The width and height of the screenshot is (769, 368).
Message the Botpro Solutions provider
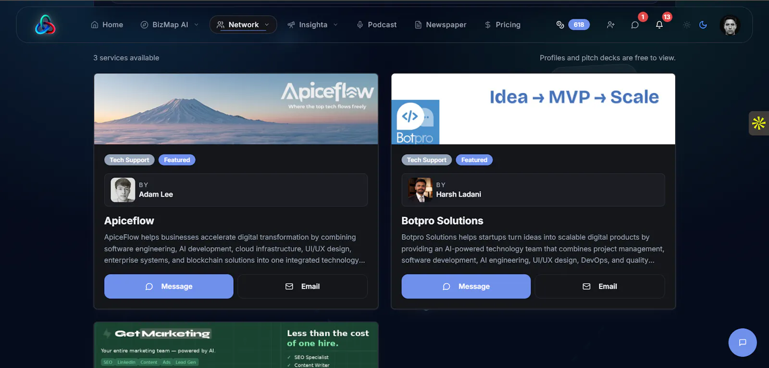(x=466, y=286)
